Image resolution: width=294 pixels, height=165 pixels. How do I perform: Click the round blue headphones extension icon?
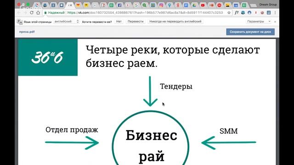coord(249,12)
